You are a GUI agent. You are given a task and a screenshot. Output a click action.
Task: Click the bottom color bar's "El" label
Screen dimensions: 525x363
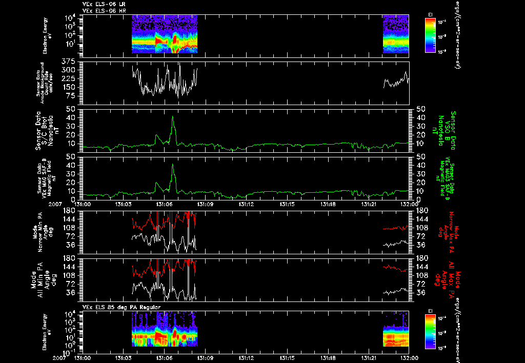(430, 311)
